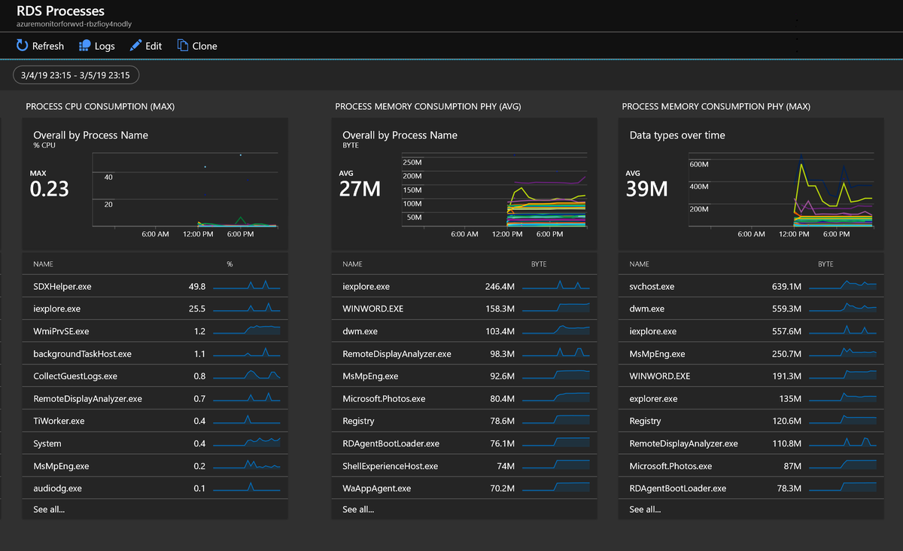Click the Clone label in the toolbar
The width and height of the screenshot is (903, 551).
205,46
